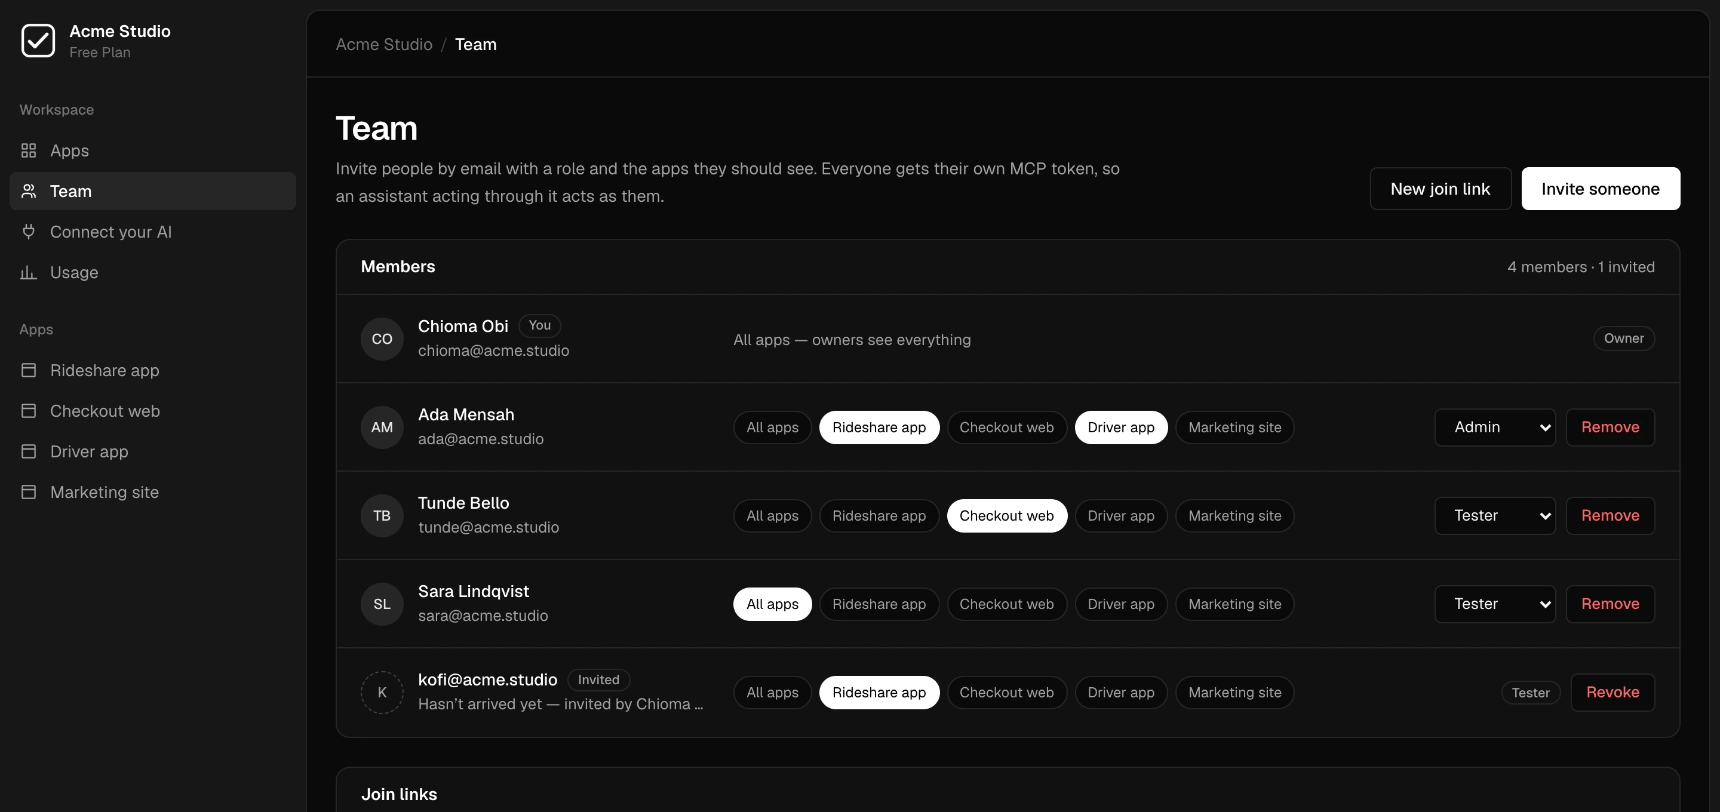Deselect Checkout web for Tunde Bello
This screenshot has width=1720, height=812.
tap(1006, 515)
